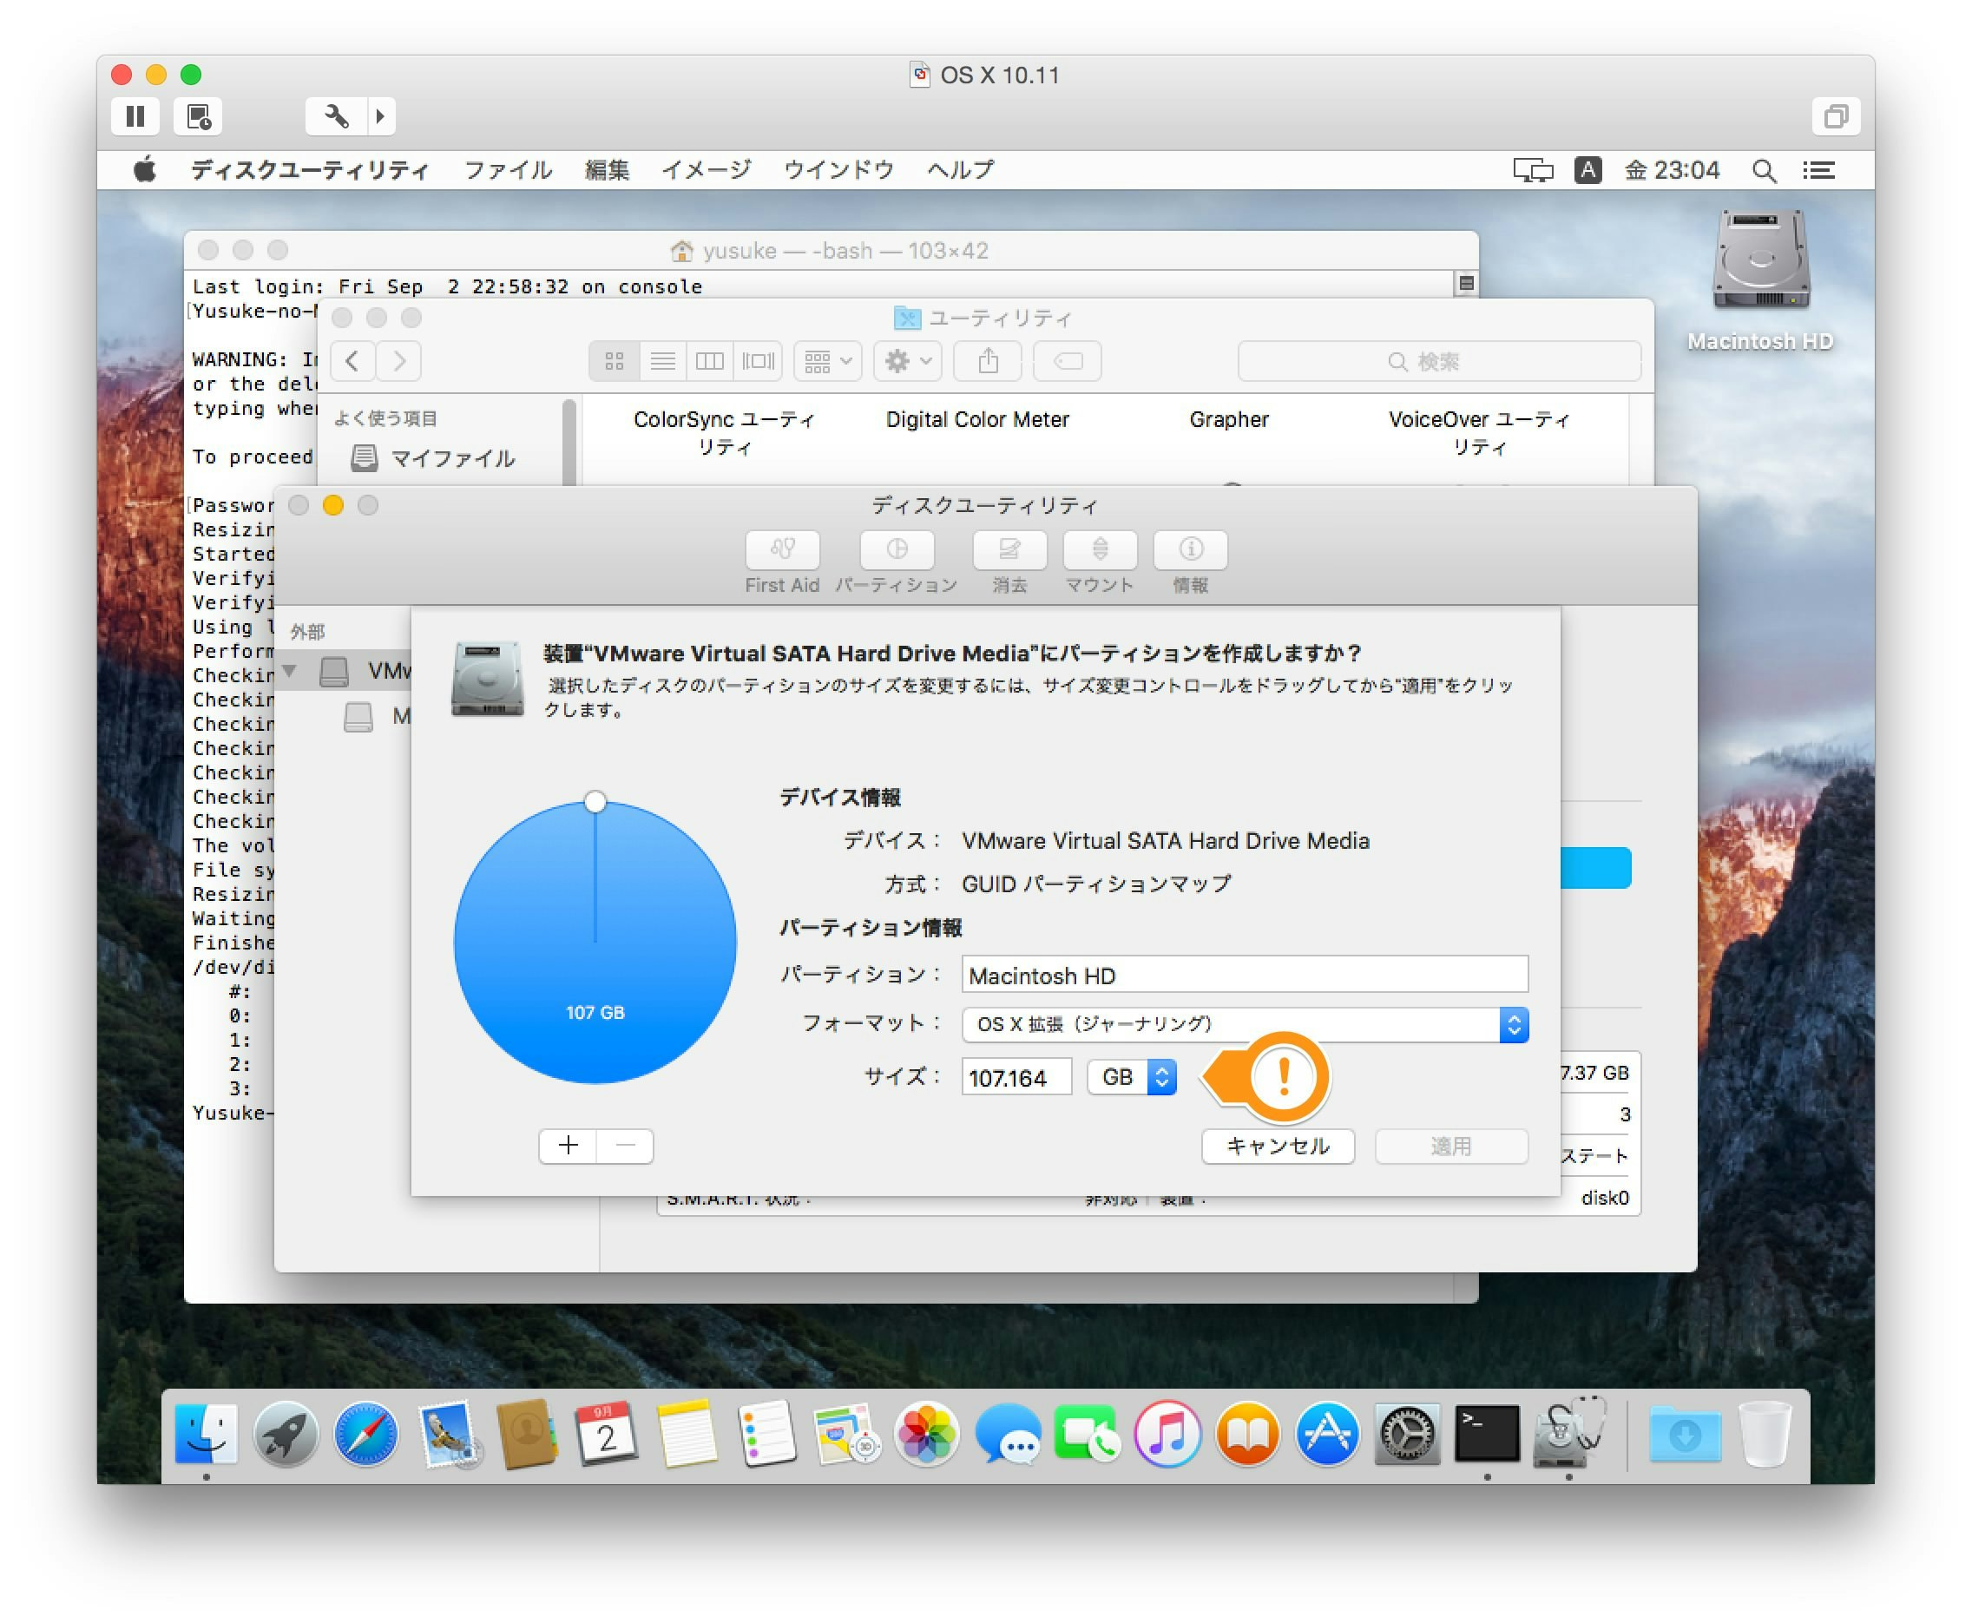
Task: Open VM settings wrench icon
Action: (x=335, y=116)
